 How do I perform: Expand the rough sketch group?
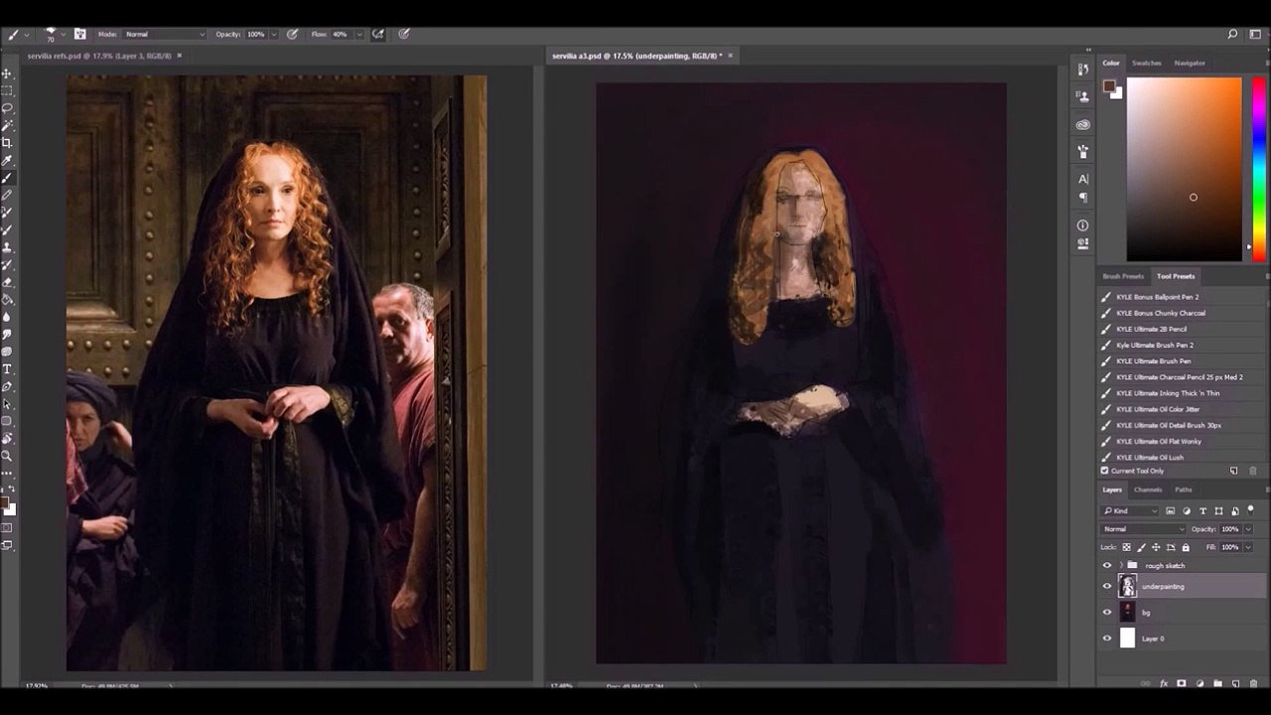coord(1121,565)
